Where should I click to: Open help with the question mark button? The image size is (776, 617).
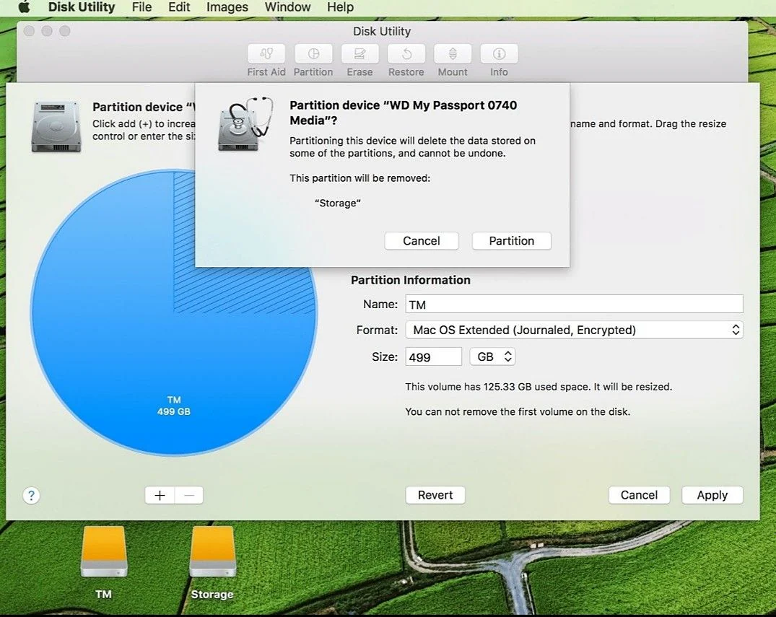[31, 495]
